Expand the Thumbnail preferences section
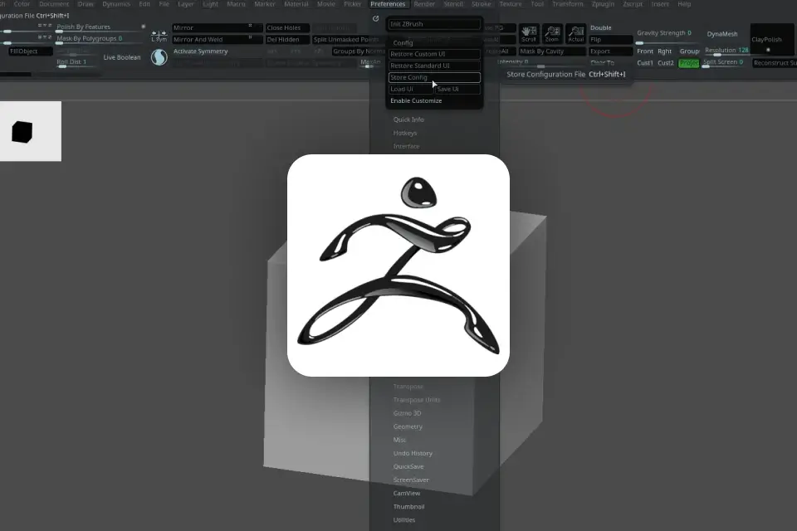Viewport: 797px width, 531px height. (x=408, y=507)
